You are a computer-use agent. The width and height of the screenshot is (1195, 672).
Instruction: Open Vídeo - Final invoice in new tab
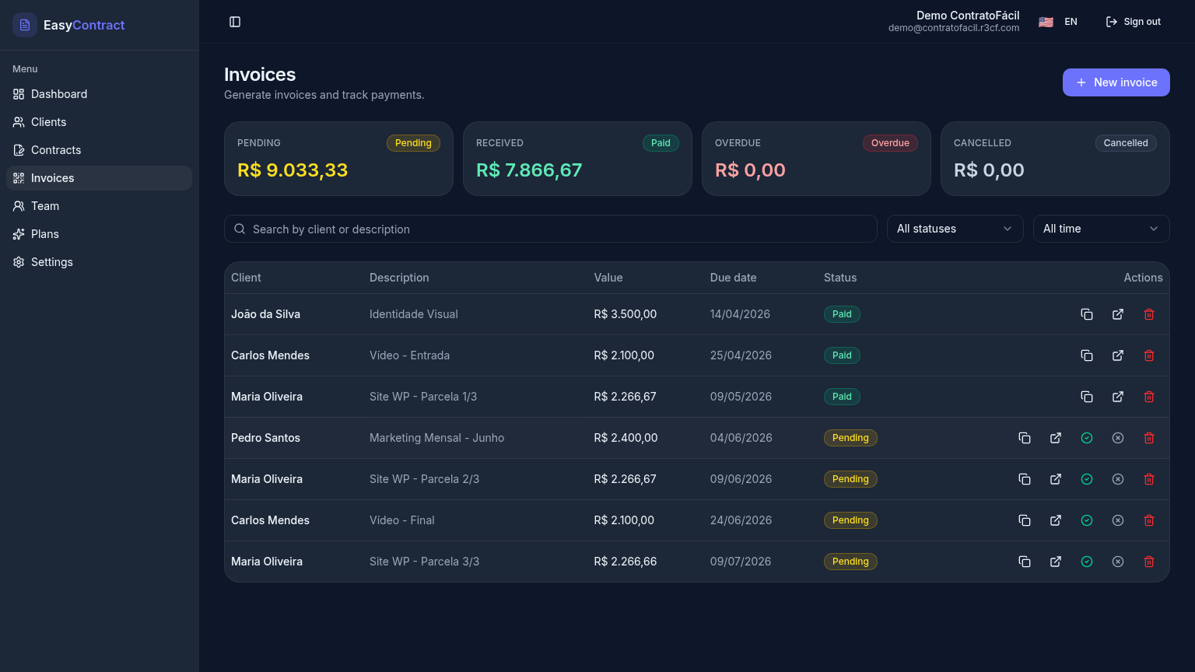tap(1056, 520)
